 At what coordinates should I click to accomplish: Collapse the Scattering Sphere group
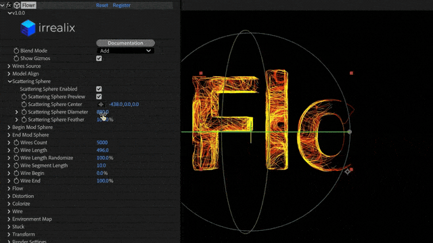tap(9, 82)
